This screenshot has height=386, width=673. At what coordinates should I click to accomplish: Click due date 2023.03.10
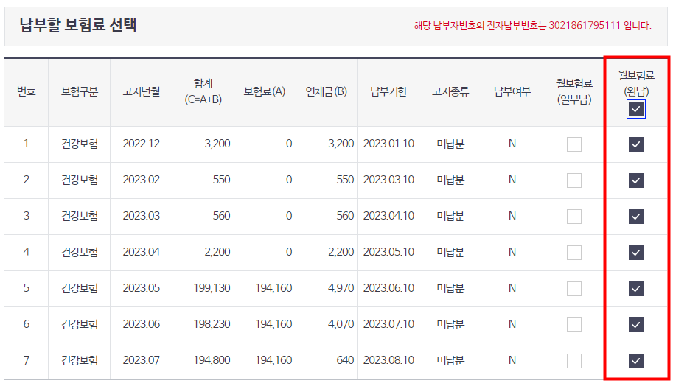click(389, 180)
